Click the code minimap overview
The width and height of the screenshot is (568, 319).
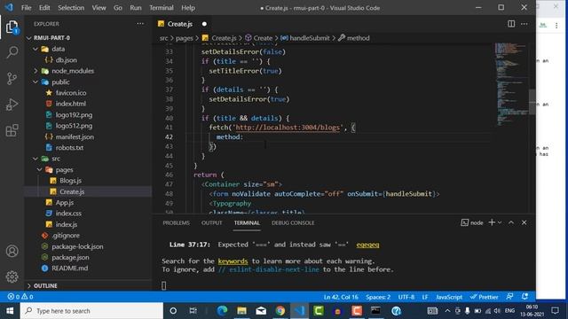coord(511,84)
